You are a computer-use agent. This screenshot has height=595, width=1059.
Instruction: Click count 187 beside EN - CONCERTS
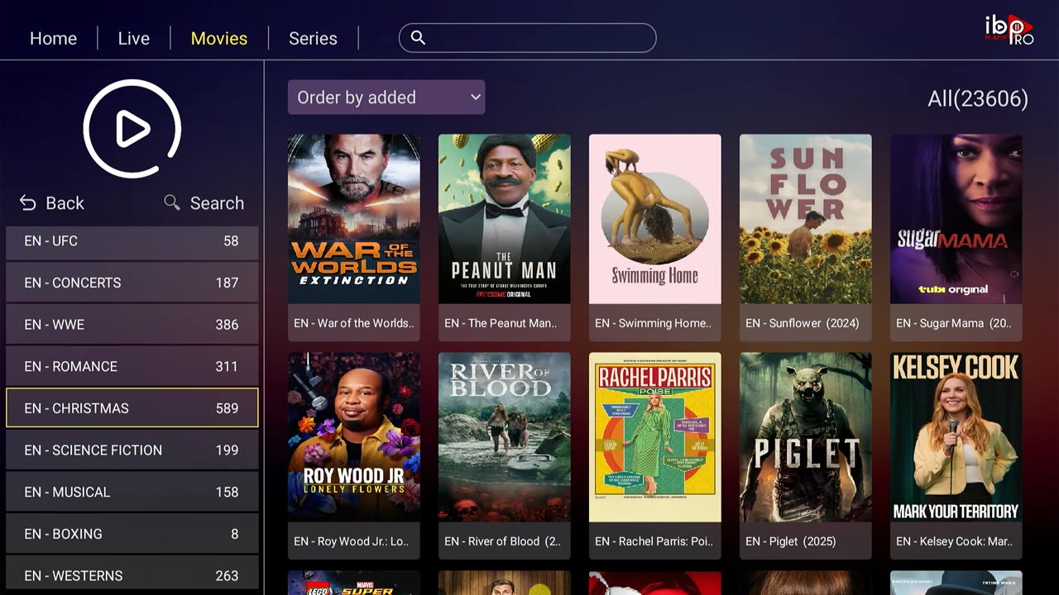(227, 283)
